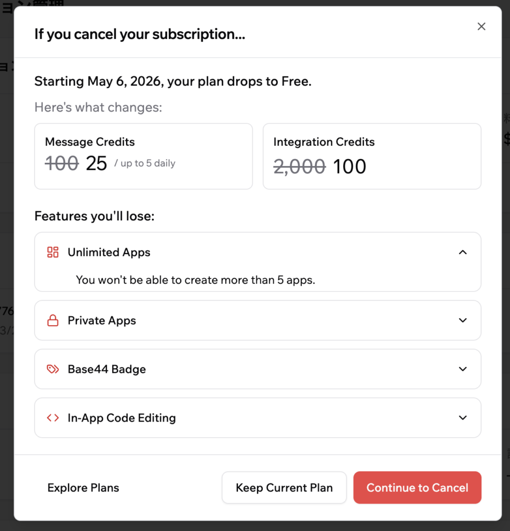Click the tag icon beside Base44 Badge
The width and height of the screenshot is (510, 531).
pyautogui.click(x=53, y=369)
